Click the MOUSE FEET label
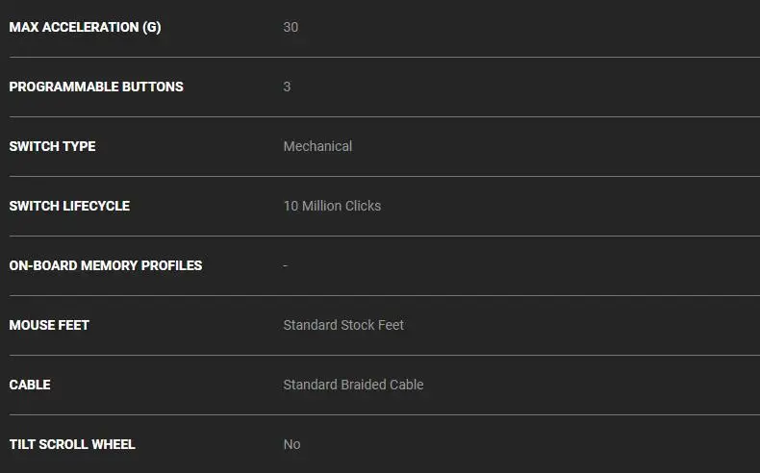Viewport: 760px width, 473px height. click(x=49, y=325)
